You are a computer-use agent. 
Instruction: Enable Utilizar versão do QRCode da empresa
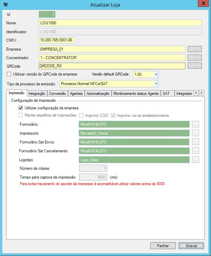(x=9, y=74)
